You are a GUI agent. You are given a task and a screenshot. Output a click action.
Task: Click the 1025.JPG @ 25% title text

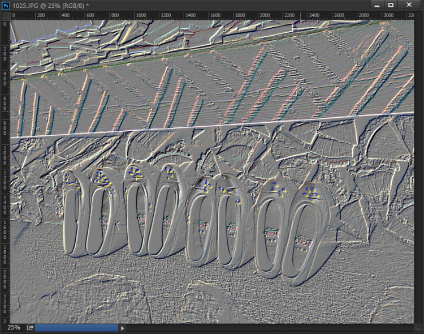[x=51, y=5]
